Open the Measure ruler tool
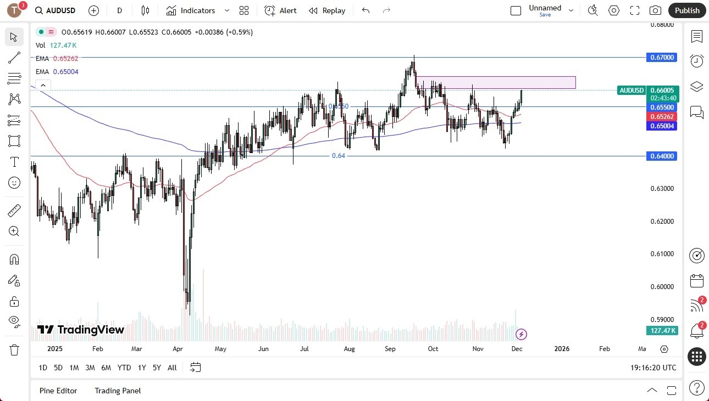The height and width of the screenshot is (401, 709). click(x=14, y=210)
